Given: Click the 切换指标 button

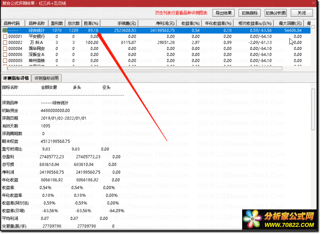Looking at the screenshot, I should tap(250, 13).
